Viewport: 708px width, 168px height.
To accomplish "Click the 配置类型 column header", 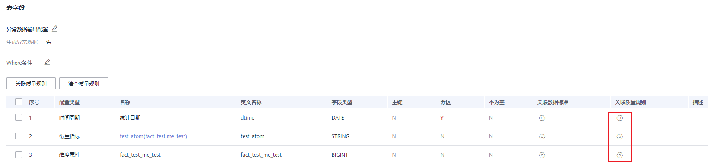I will point(70,102).
